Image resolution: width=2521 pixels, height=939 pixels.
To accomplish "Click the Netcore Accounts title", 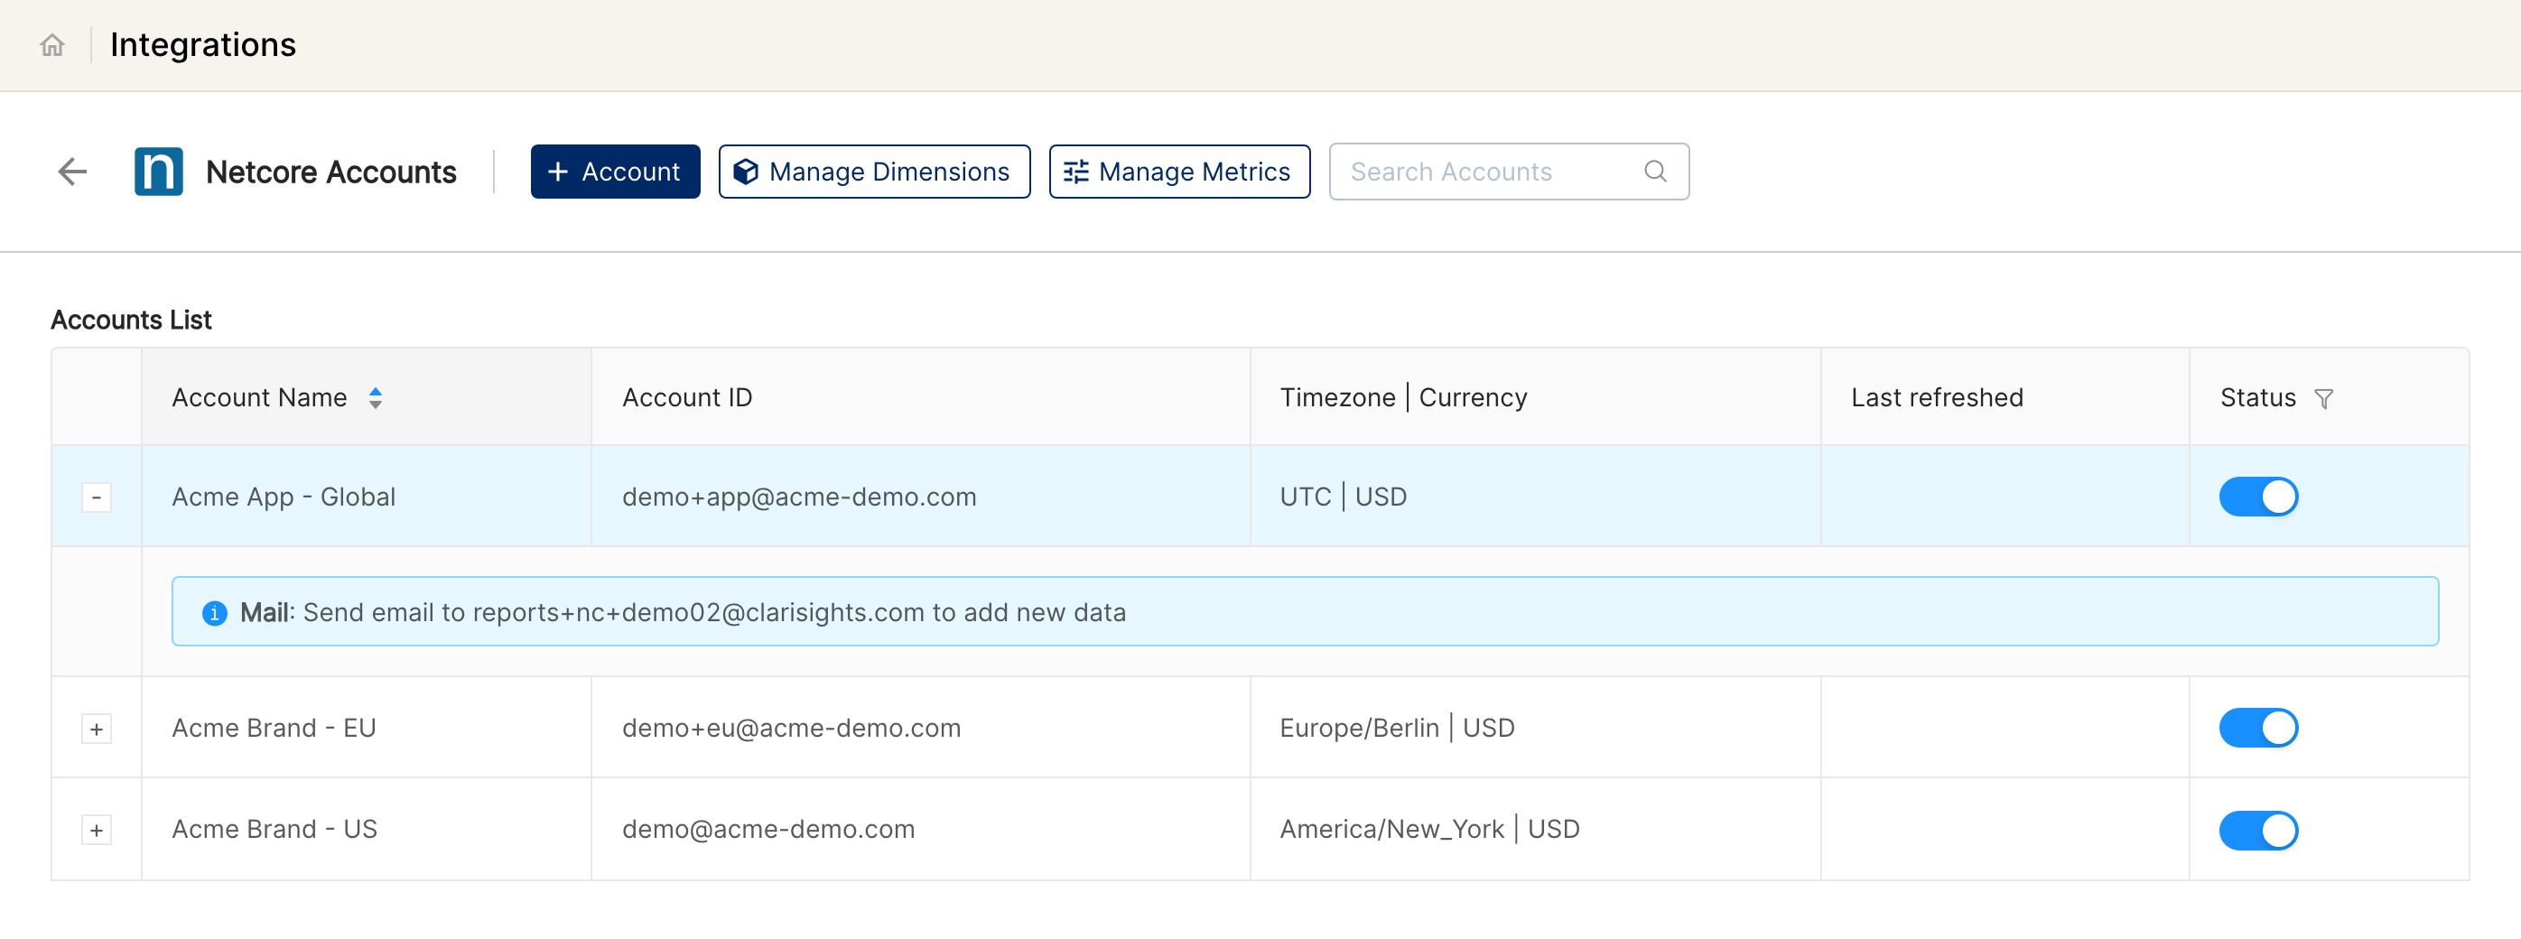I will click(x=330, y=172).
